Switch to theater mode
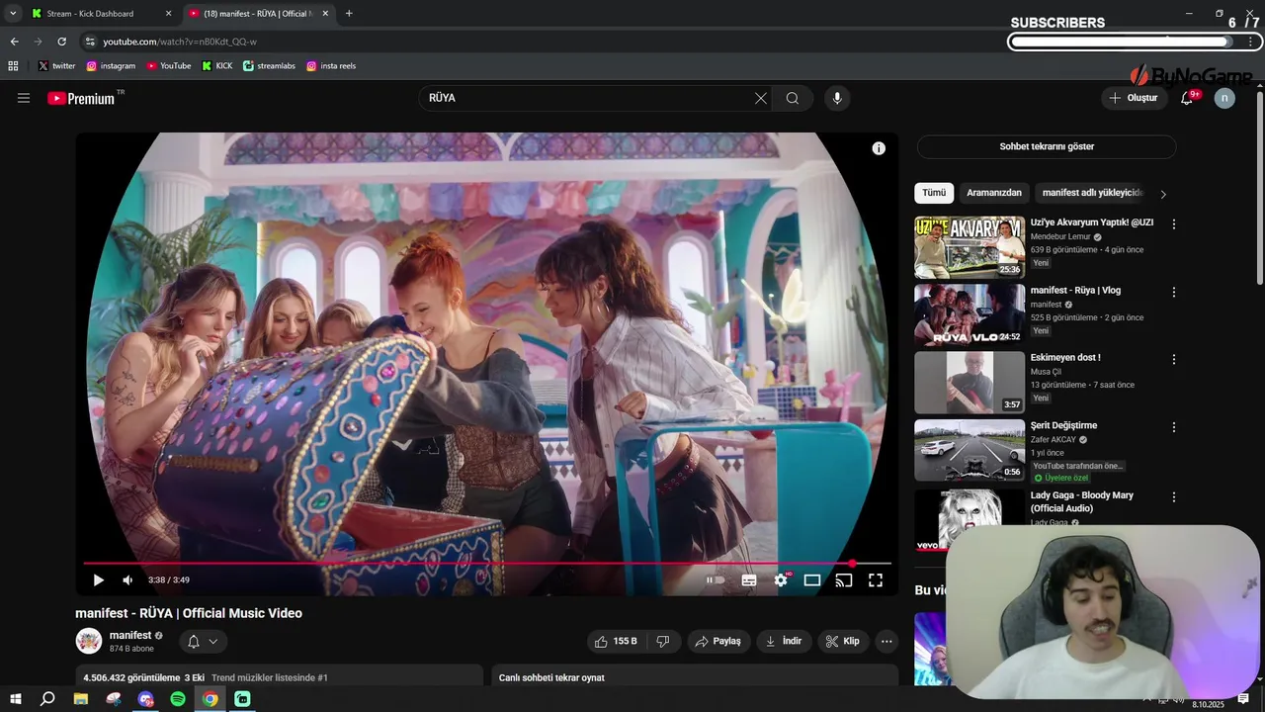Screen dimensions: 1265x712 [x=812, y=580]
